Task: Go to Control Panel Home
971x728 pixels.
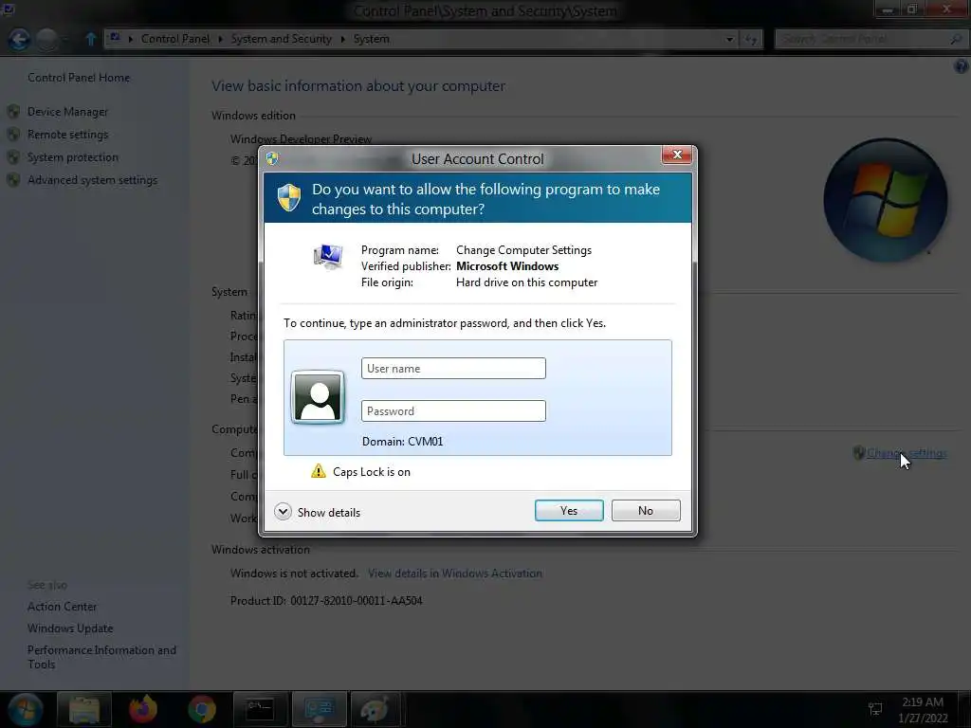Action: tap(79, 78)
